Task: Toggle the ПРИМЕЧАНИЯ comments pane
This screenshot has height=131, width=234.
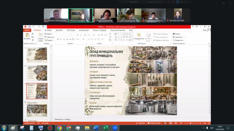Action: pyautogui.click(x=154, y=123)
